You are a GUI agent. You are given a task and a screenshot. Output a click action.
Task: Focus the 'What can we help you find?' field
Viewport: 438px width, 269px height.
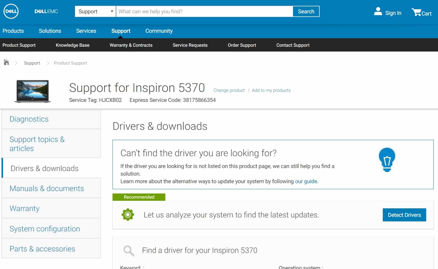point(204,12)
